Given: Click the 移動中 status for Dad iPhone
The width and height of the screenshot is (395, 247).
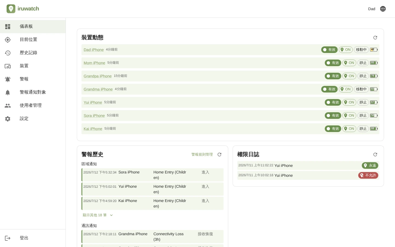Looking at the screenshot, I should coord(361,50).
